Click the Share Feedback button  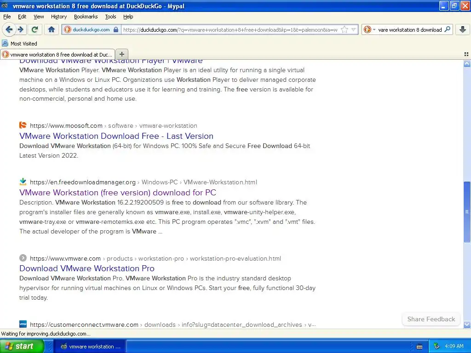click(431, 319)
